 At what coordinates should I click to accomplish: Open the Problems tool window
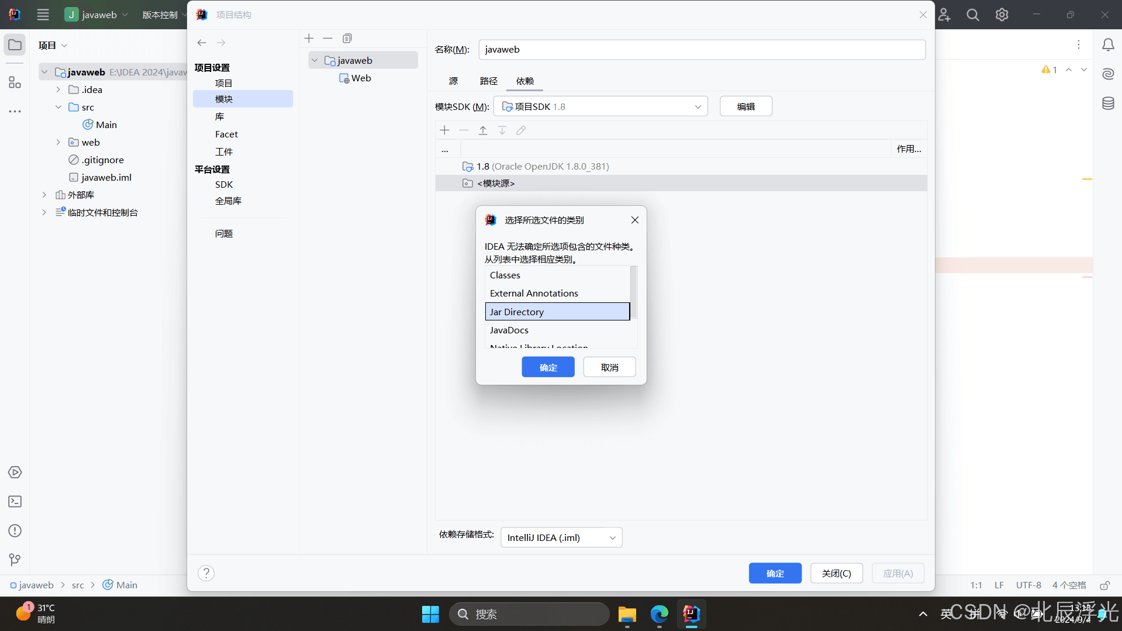pos(15,530)
